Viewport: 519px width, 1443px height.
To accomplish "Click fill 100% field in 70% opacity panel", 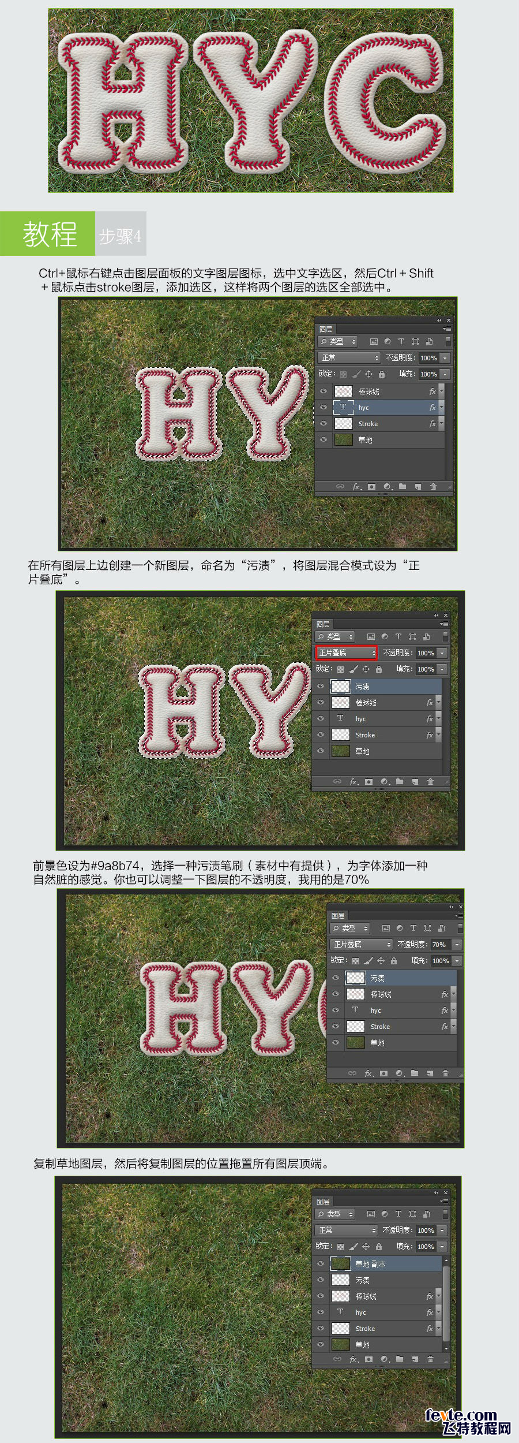I will pos(441,961).
